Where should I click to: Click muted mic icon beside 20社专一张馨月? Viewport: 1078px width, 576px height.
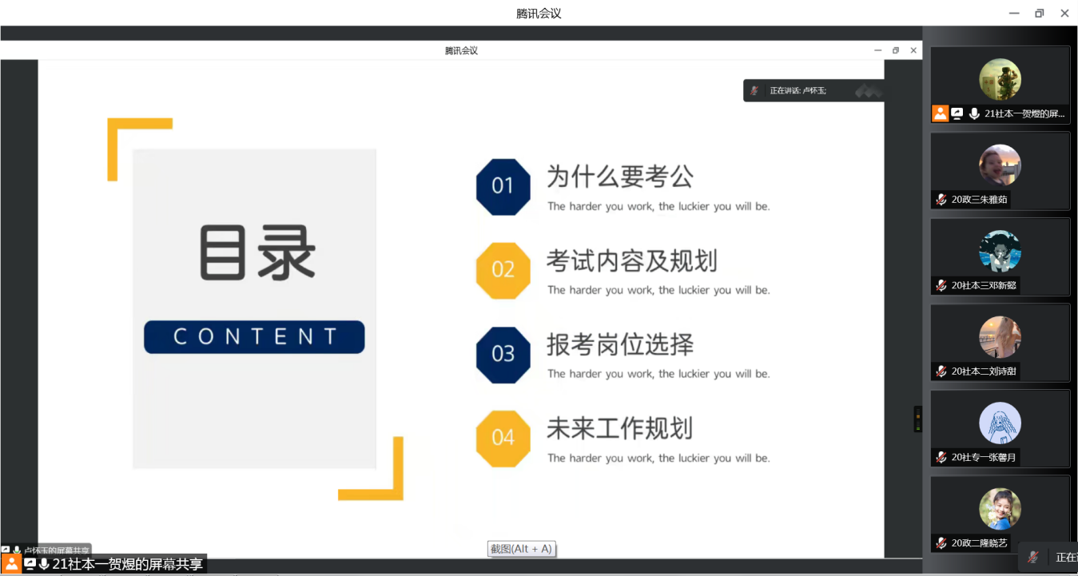[941, 458]
